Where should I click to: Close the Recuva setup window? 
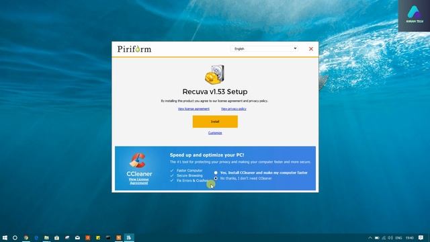click(x=311, y=49)
